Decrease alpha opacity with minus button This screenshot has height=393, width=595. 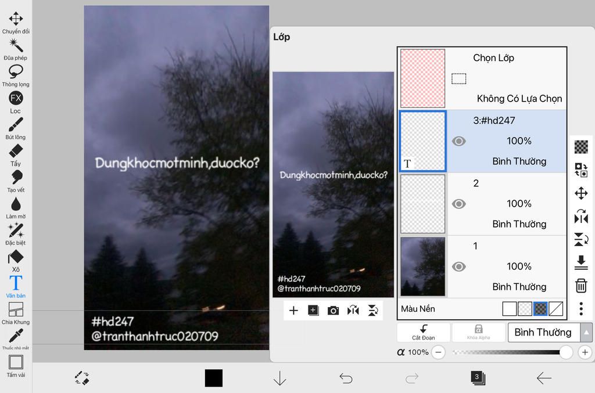[438, 352]
